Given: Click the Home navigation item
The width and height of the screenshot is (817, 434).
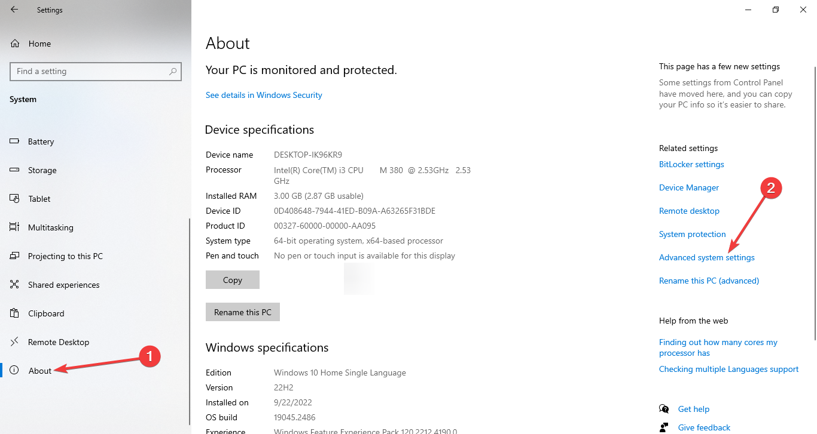Looking at the screenshot, I should (x=39, y=43).
